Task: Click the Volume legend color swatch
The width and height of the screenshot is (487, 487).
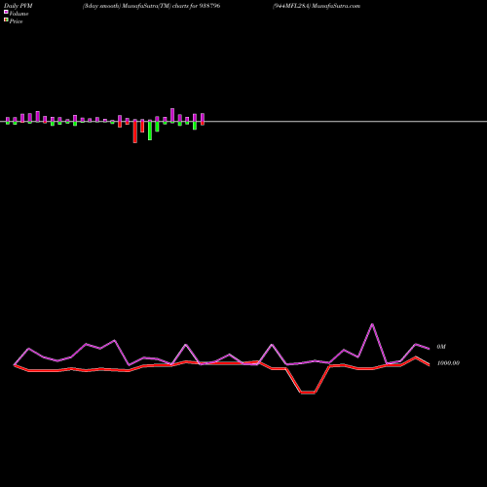Action: 6,12
